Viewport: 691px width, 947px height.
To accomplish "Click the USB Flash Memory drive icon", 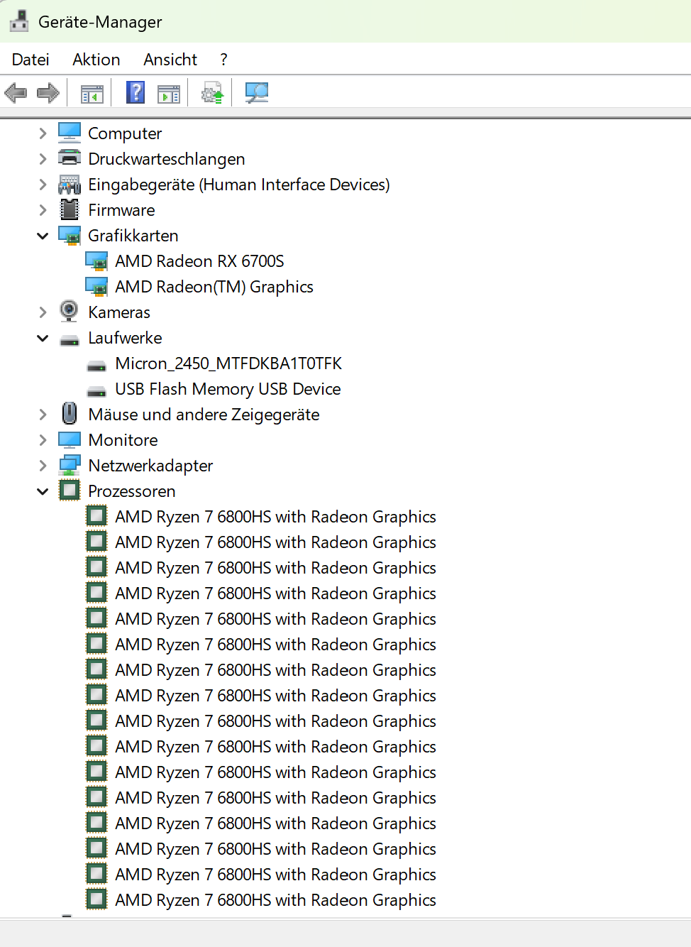I will [96, 391].
